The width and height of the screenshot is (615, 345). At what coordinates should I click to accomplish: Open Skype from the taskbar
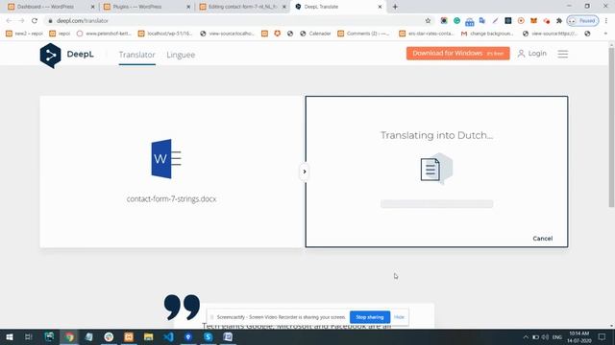[x=209, y=336]
